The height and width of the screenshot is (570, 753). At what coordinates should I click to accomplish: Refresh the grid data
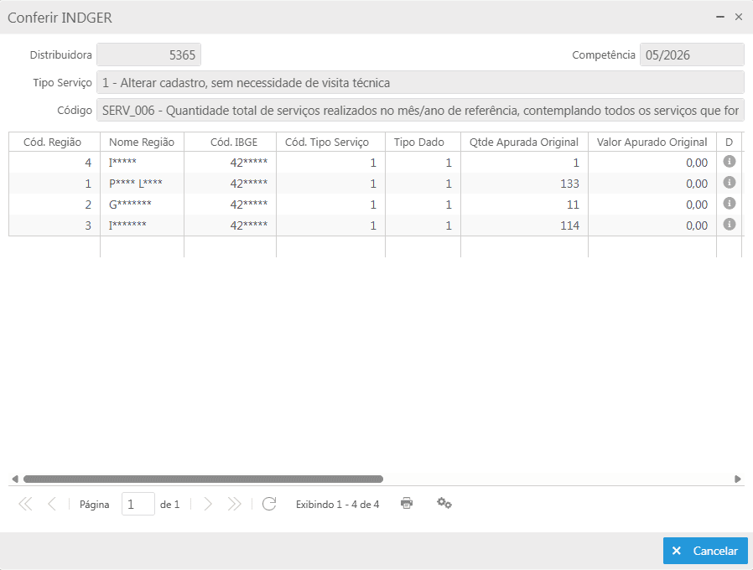[269, 504]
